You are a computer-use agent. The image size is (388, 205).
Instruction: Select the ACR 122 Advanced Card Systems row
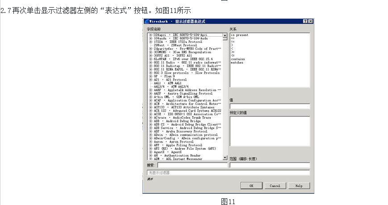(x=188, y=111)
